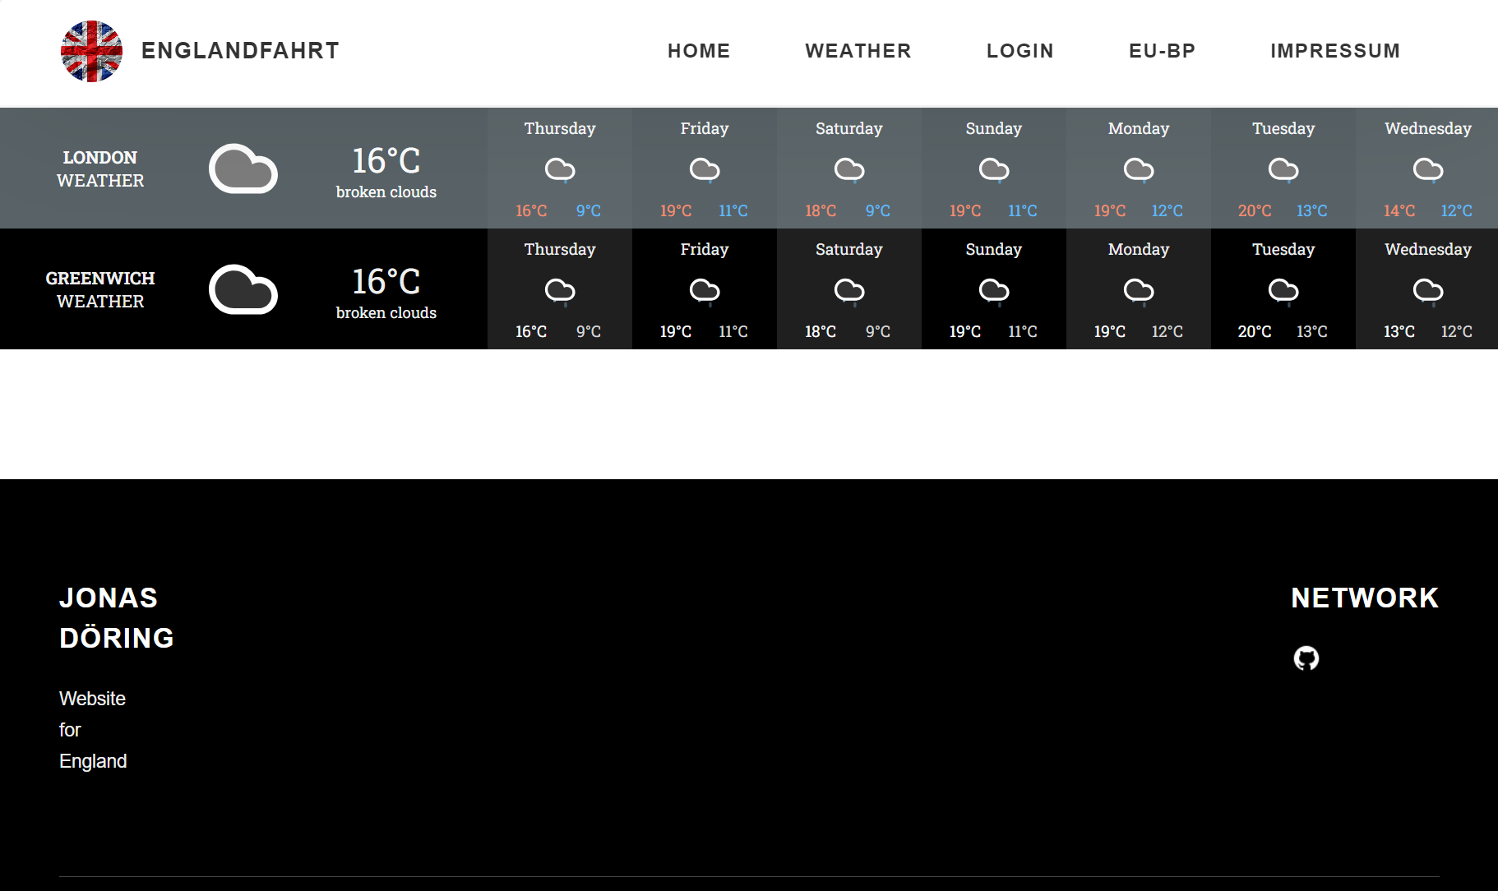Click London's large current weather cloud icon

click(243, 169)
